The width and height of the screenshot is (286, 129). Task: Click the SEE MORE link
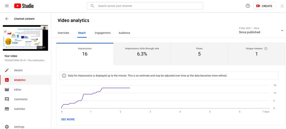click(68, 119)
